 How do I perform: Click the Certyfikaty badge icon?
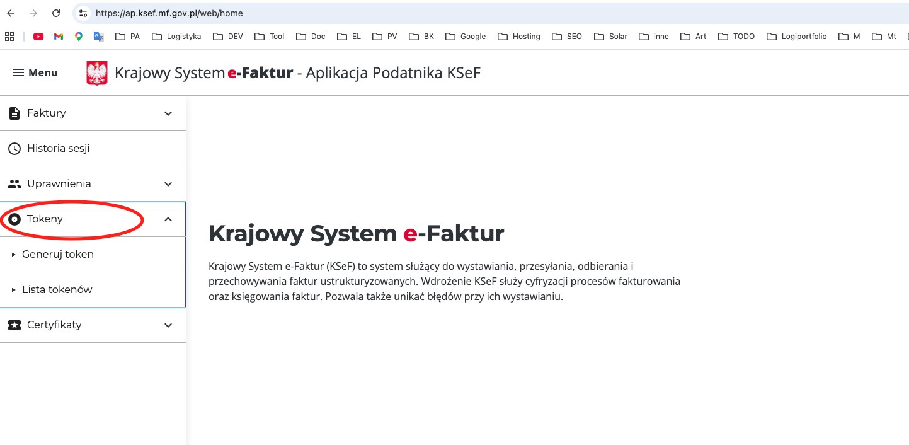(14, 325)
